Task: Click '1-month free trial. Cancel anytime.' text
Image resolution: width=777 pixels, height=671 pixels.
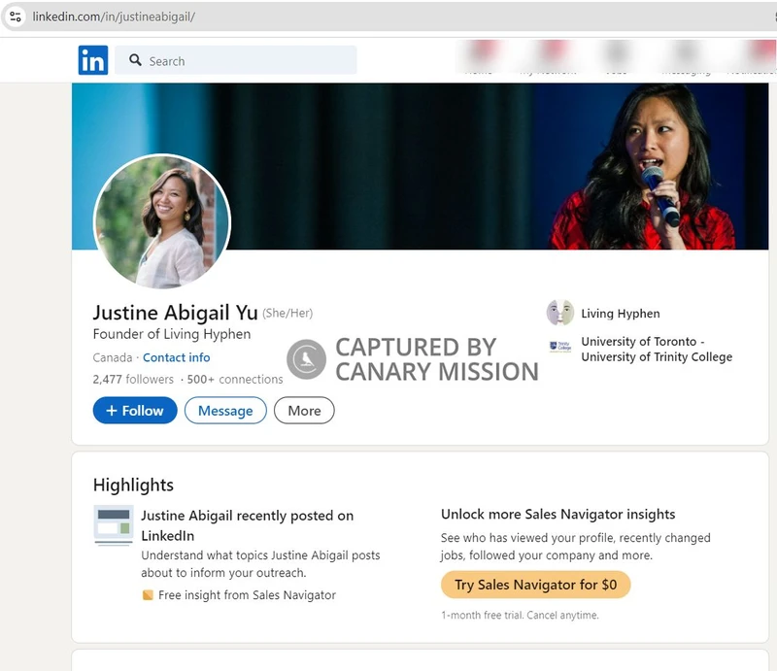Action: 520,615
